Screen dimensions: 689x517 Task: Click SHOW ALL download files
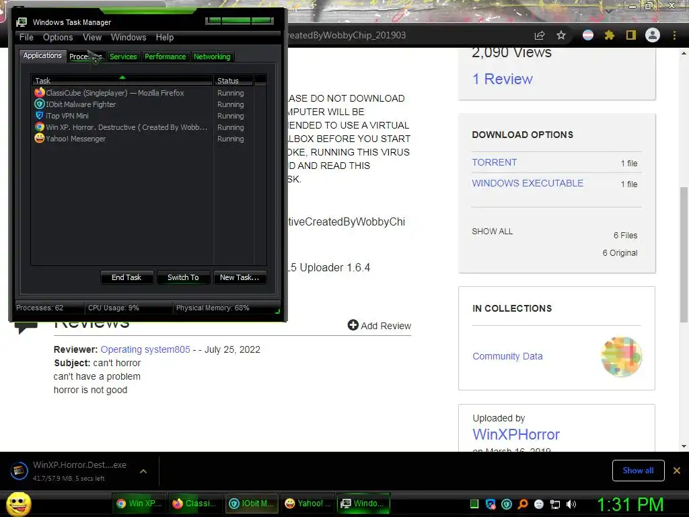coord(492,232)
